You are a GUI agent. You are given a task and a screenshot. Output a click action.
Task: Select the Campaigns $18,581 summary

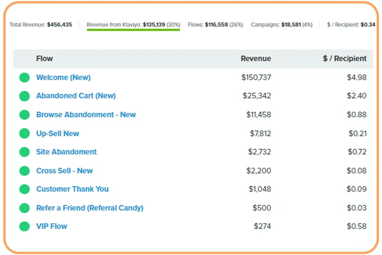(282, 25)
